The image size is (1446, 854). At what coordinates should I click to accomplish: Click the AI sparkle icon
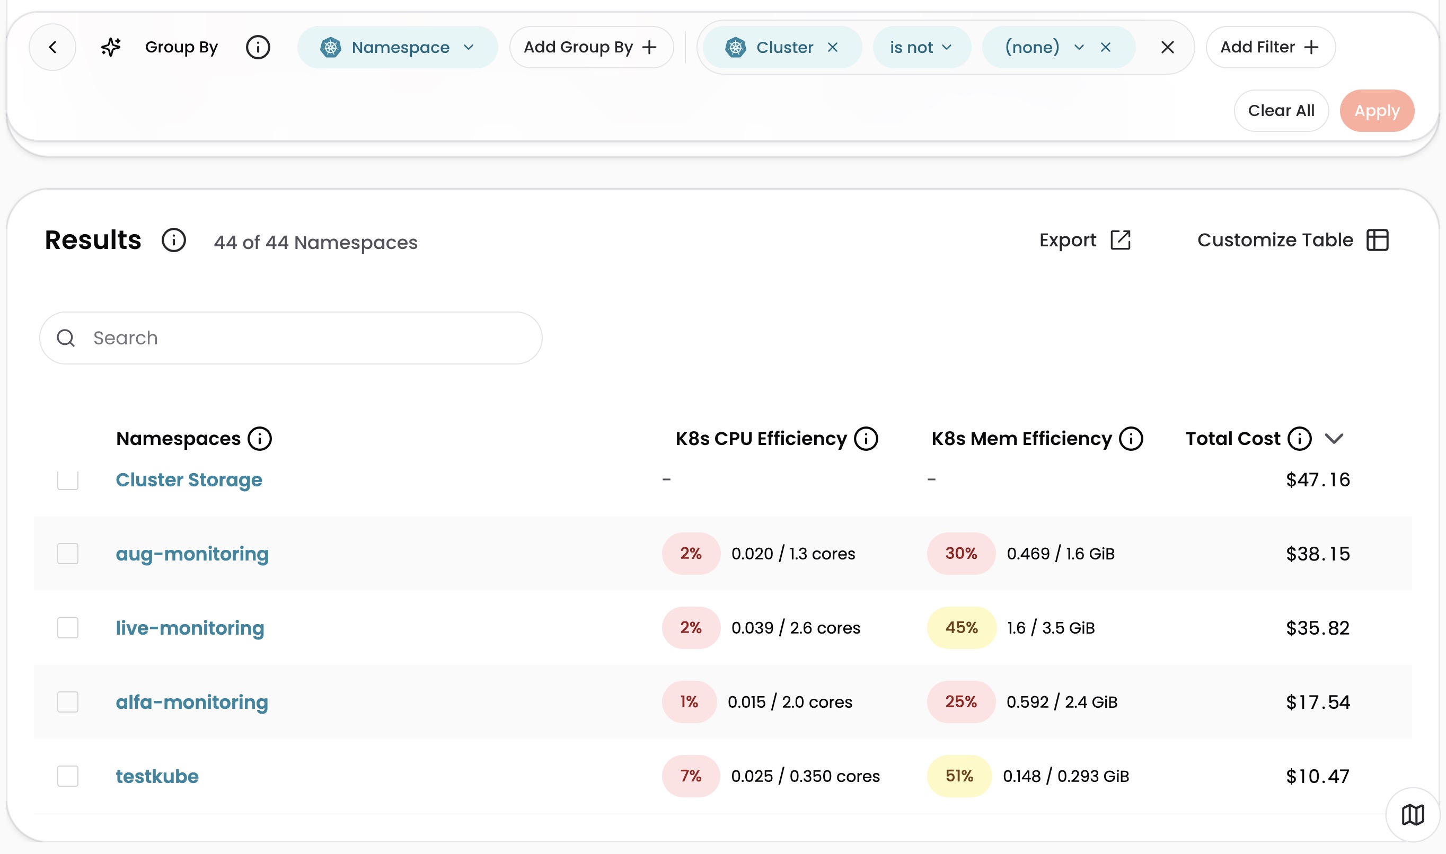pyautogui.click(x=111, y=47)
